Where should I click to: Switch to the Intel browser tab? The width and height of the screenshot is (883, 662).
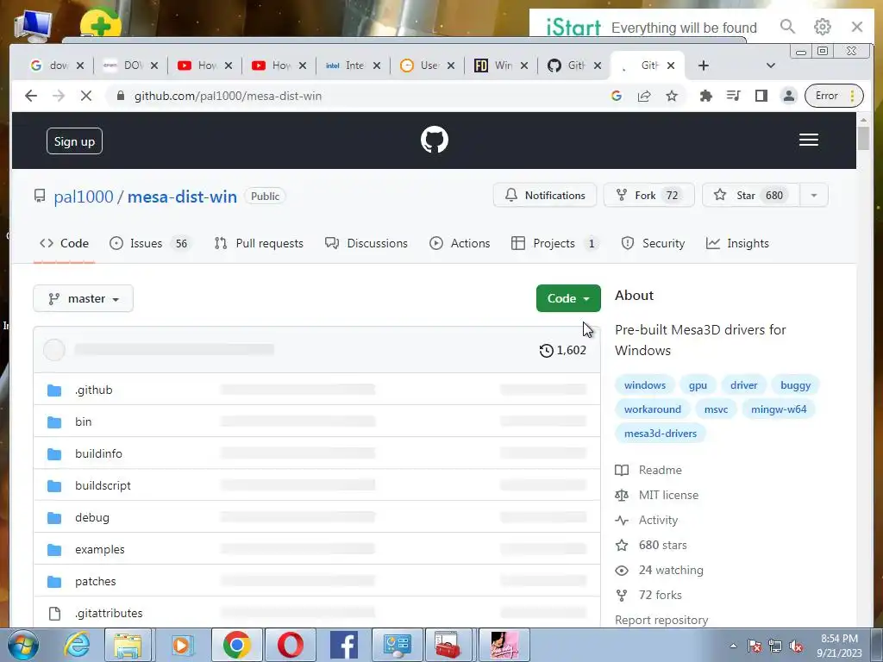[x=353, y=66]
